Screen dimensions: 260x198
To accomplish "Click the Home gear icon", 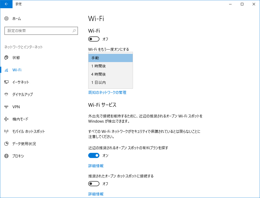I will coord(7,19).
